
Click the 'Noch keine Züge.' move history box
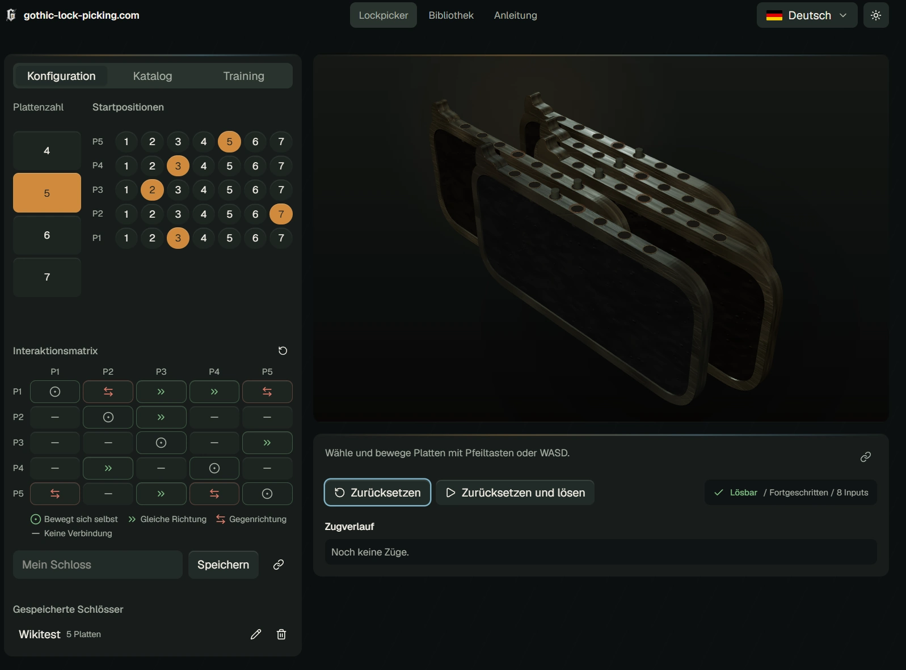tap(601, 552)
